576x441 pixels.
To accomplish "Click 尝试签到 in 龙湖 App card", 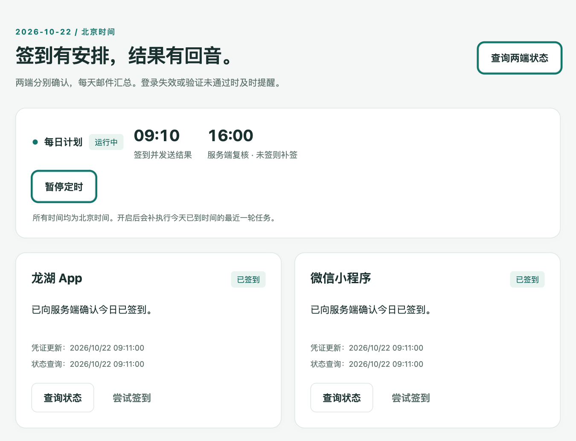I will [131, 397].
